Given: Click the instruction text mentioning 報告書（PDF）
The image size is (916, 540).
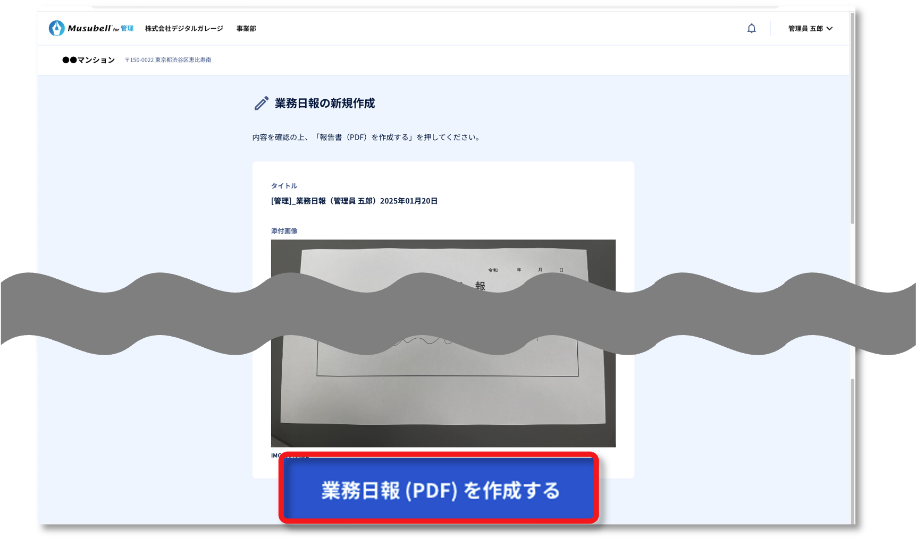Looking at the screenshot, I should pos(367,138).
